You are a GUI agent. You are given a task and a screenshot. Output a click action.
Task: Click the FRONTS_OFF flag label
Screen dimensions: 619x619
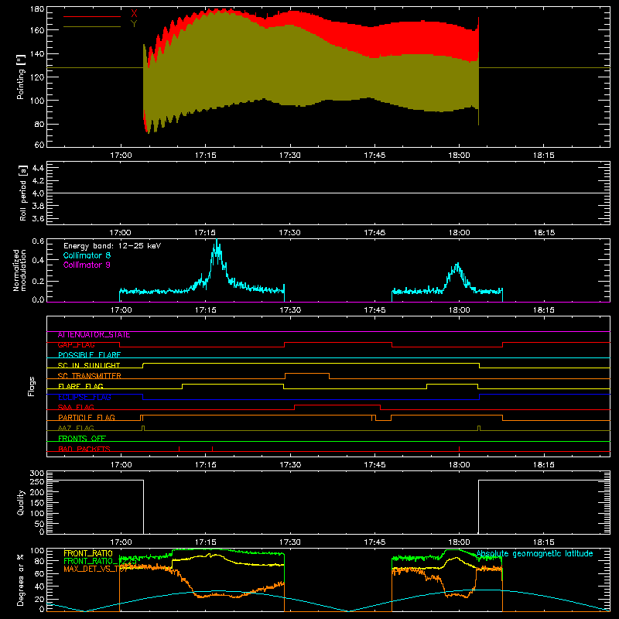click(x=82, y=439)
